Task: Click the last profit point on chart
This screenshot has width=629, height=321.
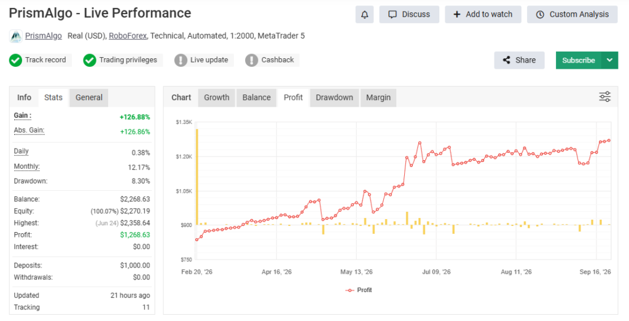Action: coord(609,141)
